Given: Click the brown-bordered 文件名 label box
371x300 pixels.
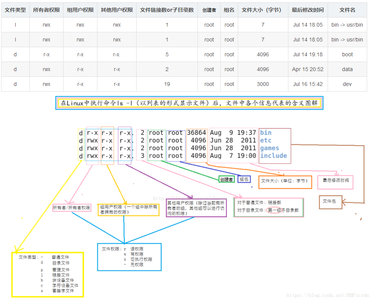Looking at the screenshot, I should click(330, 202).
